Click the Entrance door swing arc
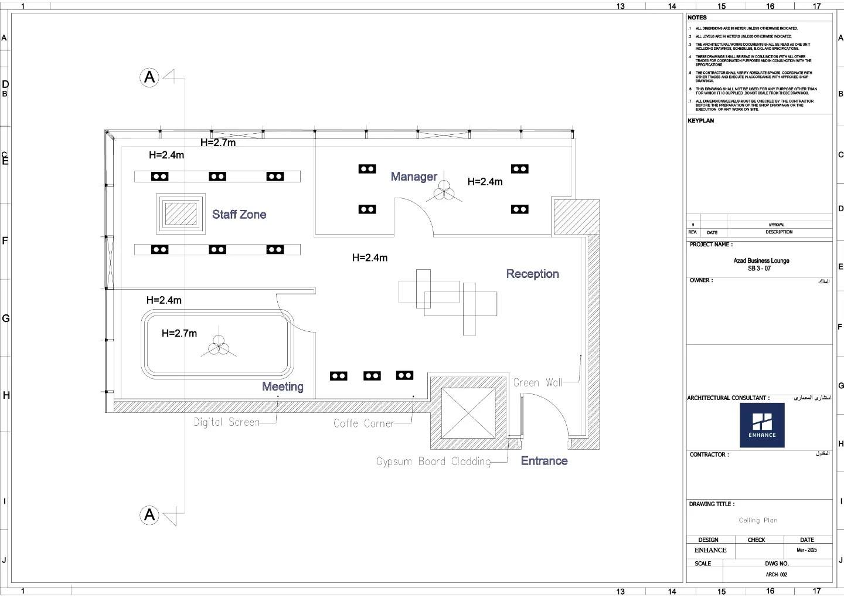This screenshot has width=844, height=597. (544, 415)
